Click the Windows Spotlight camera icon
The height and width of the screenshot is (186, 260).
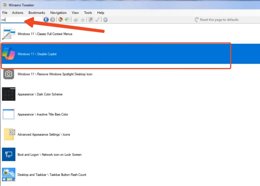coord(9,74)
